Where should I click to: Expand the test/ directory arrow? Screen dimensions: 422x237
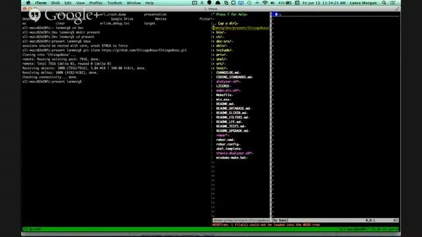[x=214, y=68]
